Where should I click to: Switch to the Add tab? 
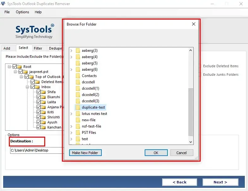(x=7, y=48)
